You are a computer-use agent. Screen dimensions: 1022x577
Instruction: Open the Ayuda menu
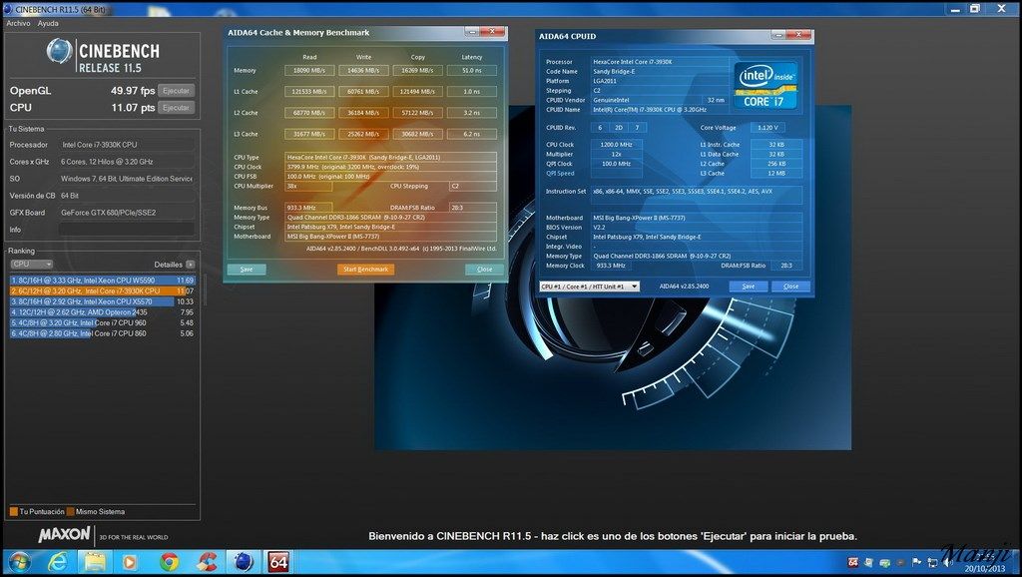48,23
